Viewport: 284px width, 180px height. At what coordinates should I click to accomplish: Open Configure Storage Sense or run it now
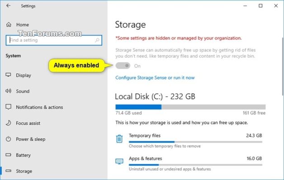(155, 77)
